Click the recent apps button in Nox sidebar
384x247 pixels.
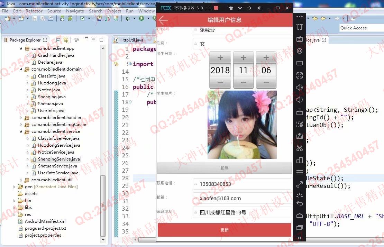[x=300, y=228]
